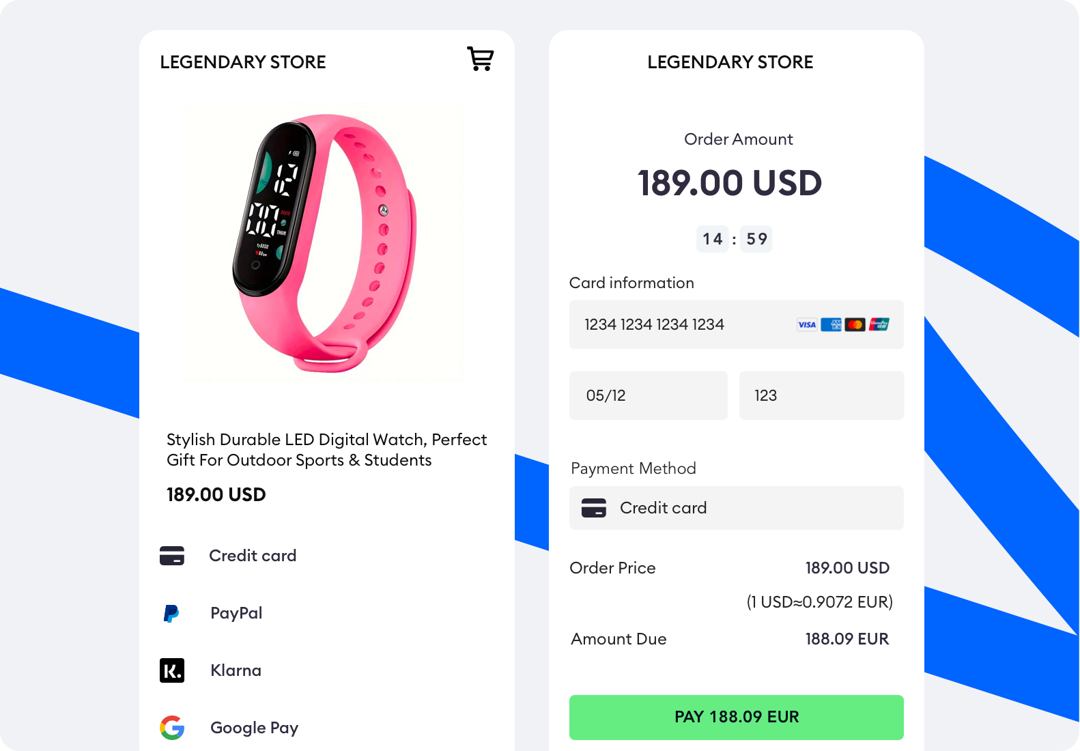Screen dimensions: 1080x751
Task: Click the credit card icon in payment list
Action: [x=172, y=556]
